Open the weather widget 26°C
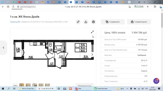Image resolution: width=163 pixels, height=91 pixels. pos(120,89)
